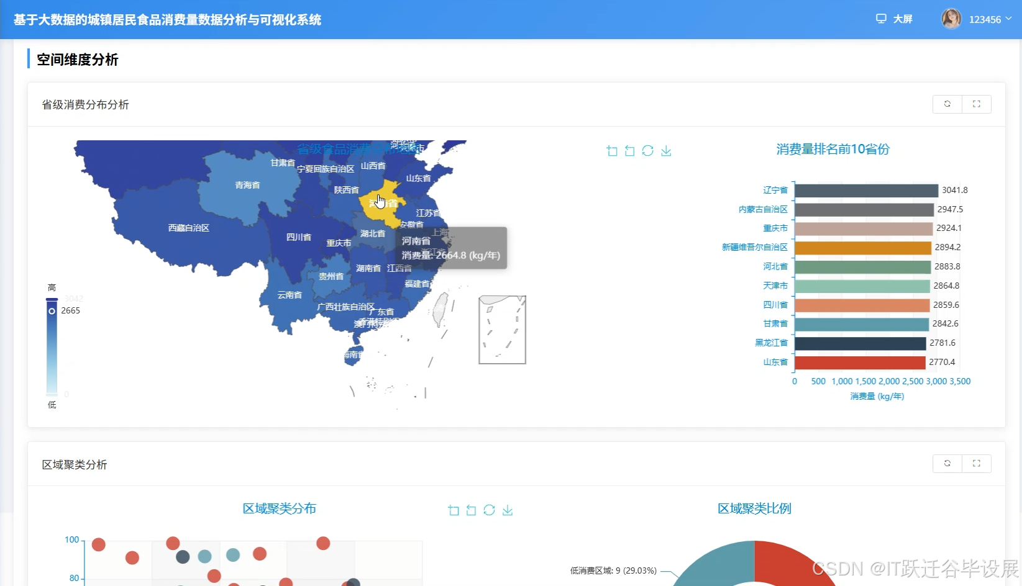Select 云南省 on the map
The height and width of the screenshot is (586, 1022).
290,295
